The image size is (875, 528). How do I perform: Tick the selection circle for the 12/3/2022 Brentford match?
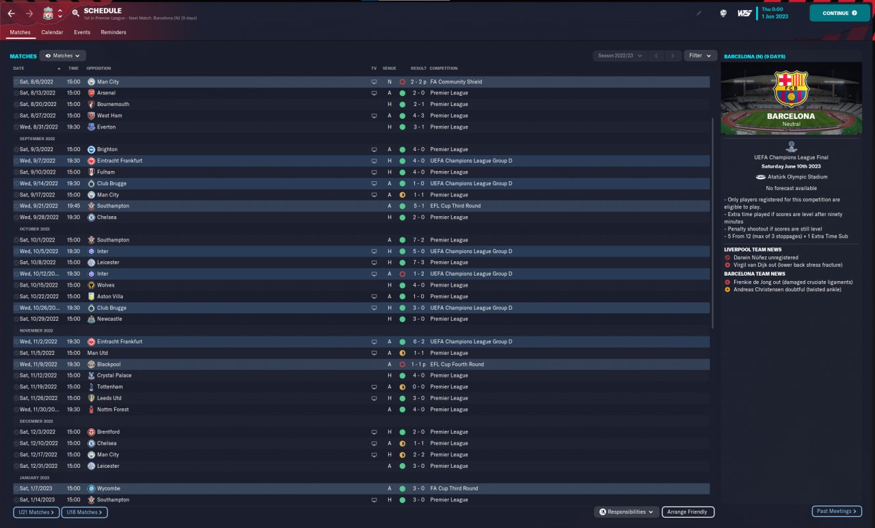(16, 432)
